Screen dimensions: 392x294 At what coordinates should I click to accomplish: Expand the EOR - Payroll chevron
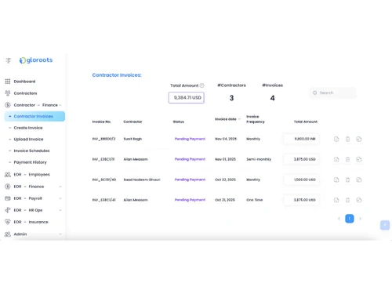point(60,198)
